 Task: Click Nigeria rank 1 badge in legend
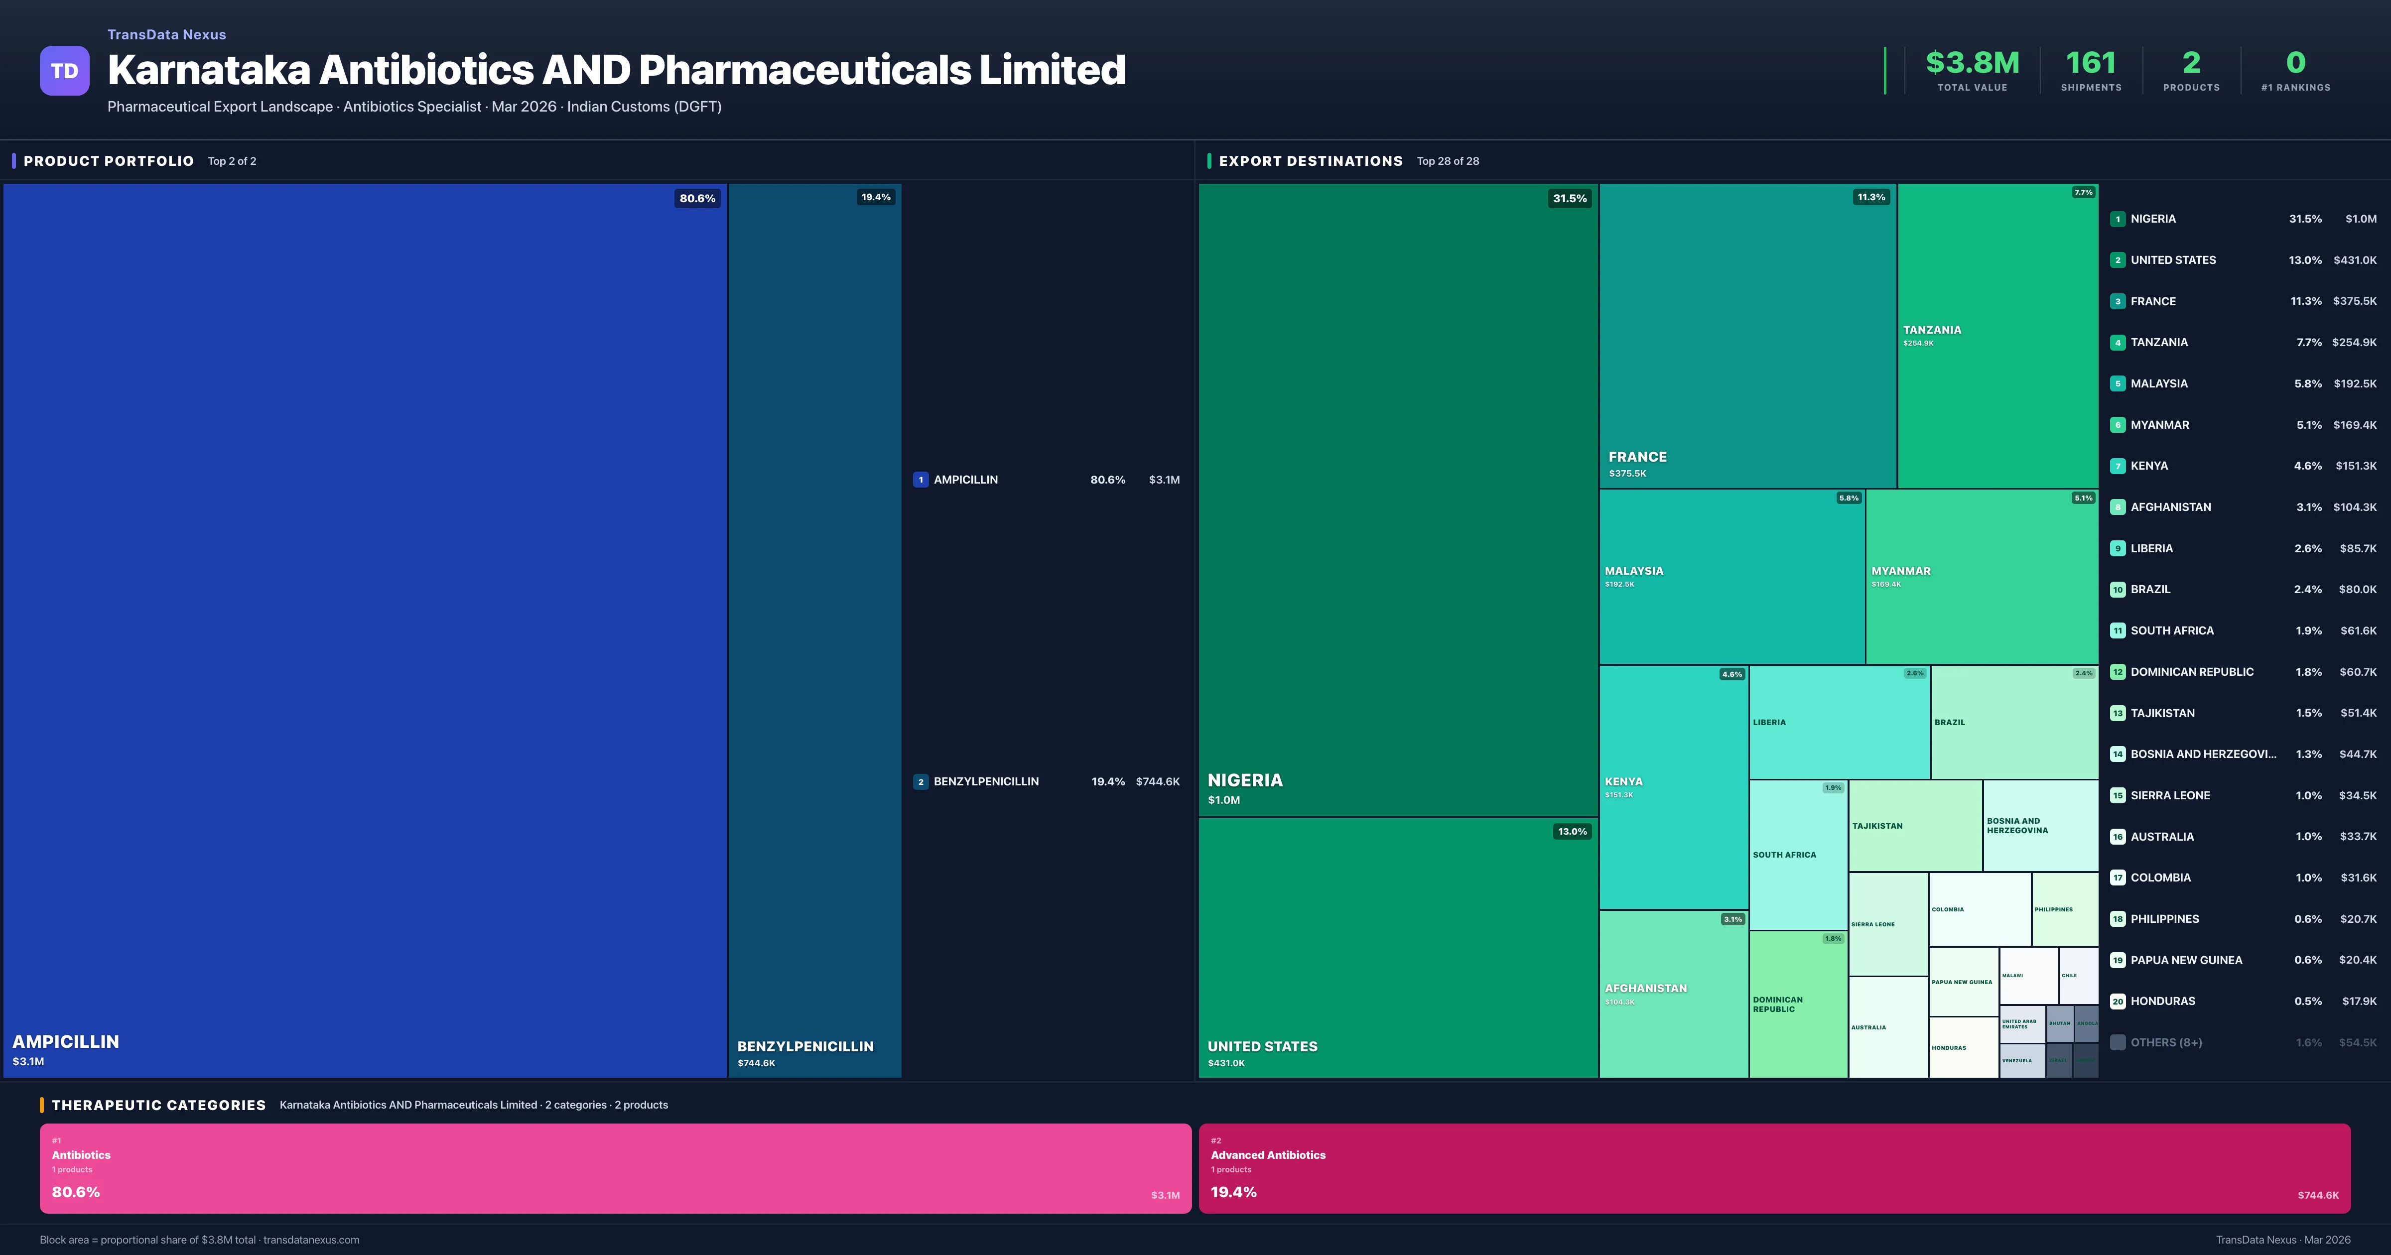(2117, 219)
